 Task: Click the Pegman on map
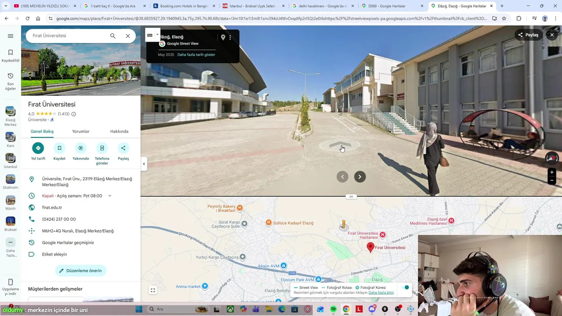[344, 225]
